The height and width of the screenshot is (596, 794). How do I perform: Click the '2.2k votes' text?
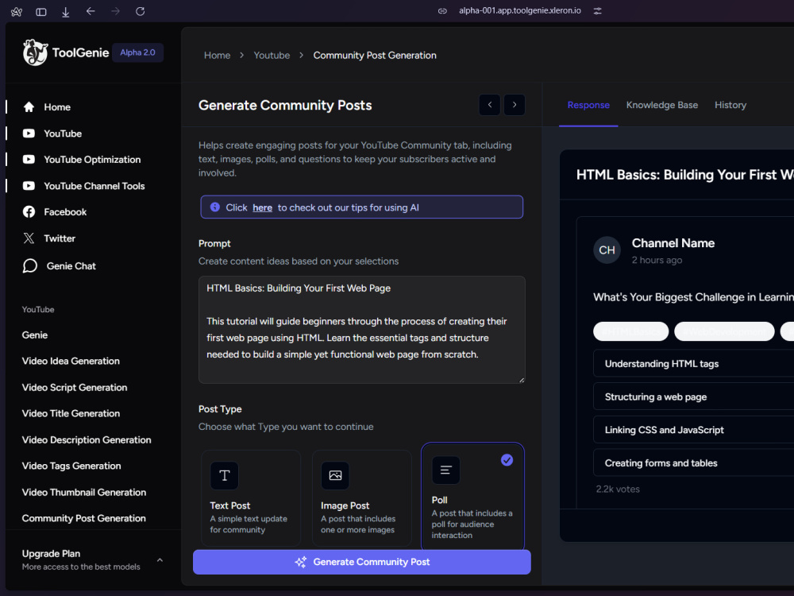[618, 489]
